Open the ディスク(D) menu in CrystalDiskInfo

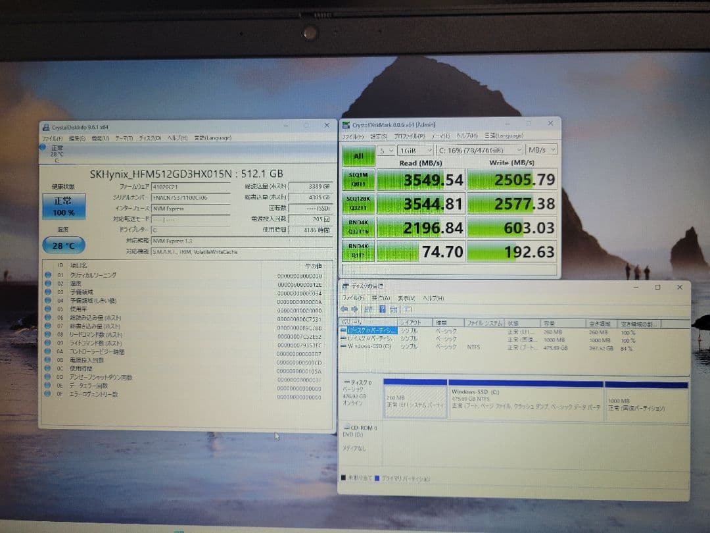pos(151,137)
